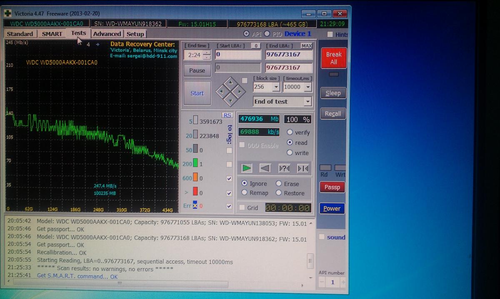Increase the API number with the plus button
The width and height of the screenshot is (500, 299).
coord(343,282)
